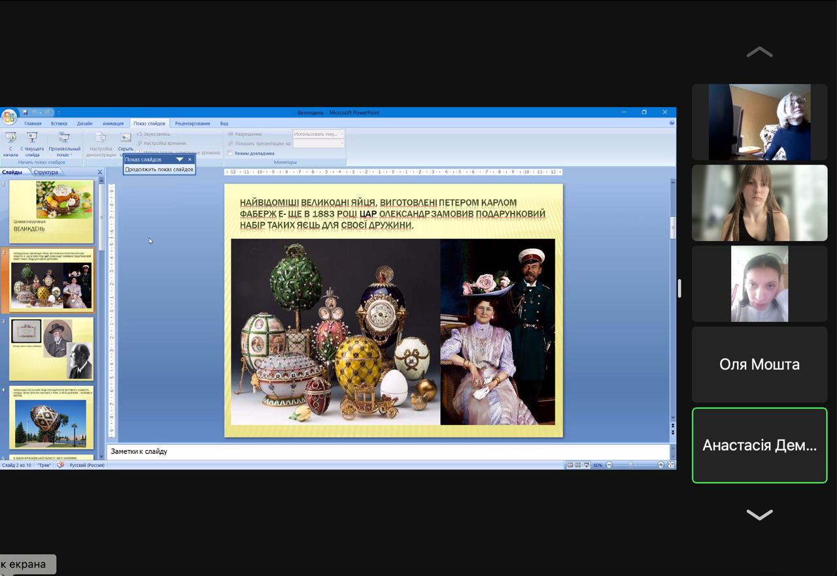Click Заметки к слайду notes field
This screenshot has height=576, width=837.
click(x=388, y=451)
